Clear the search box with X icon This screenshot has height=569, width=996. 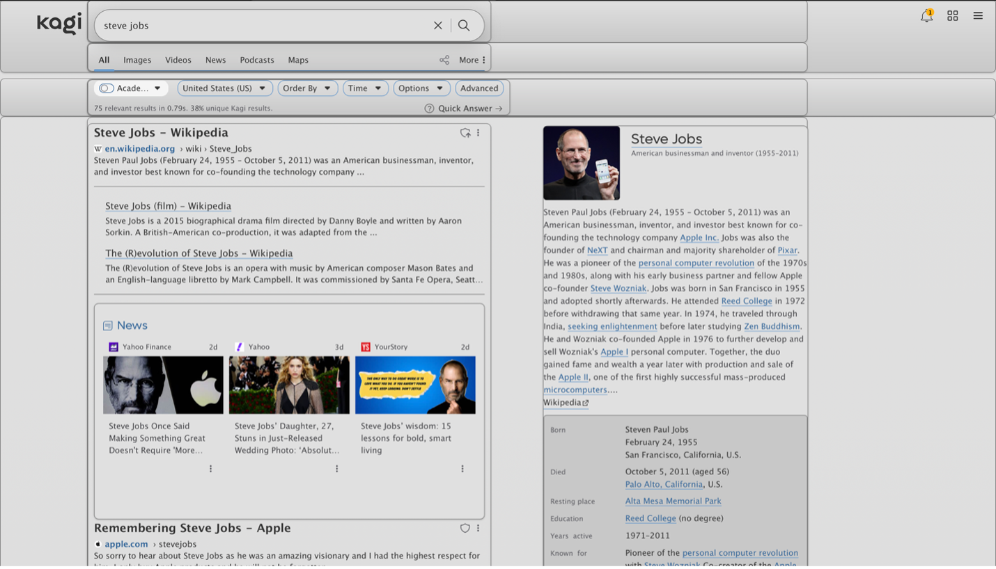coord(438,26)
